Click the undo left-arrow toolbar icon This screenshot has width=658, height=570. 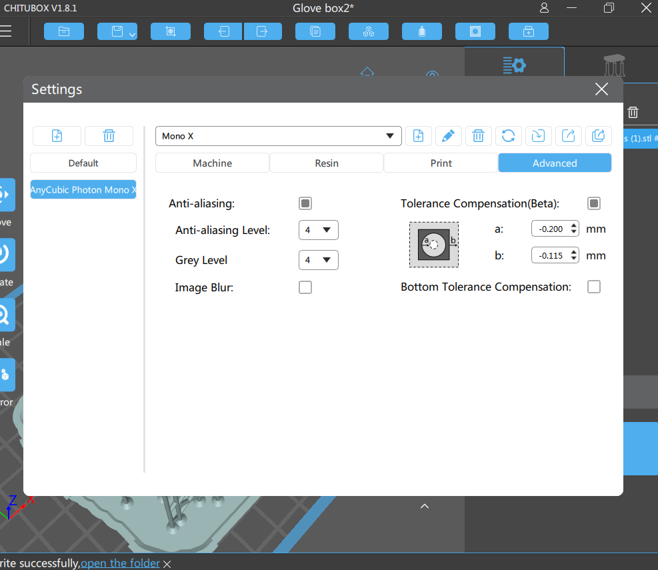223,31
